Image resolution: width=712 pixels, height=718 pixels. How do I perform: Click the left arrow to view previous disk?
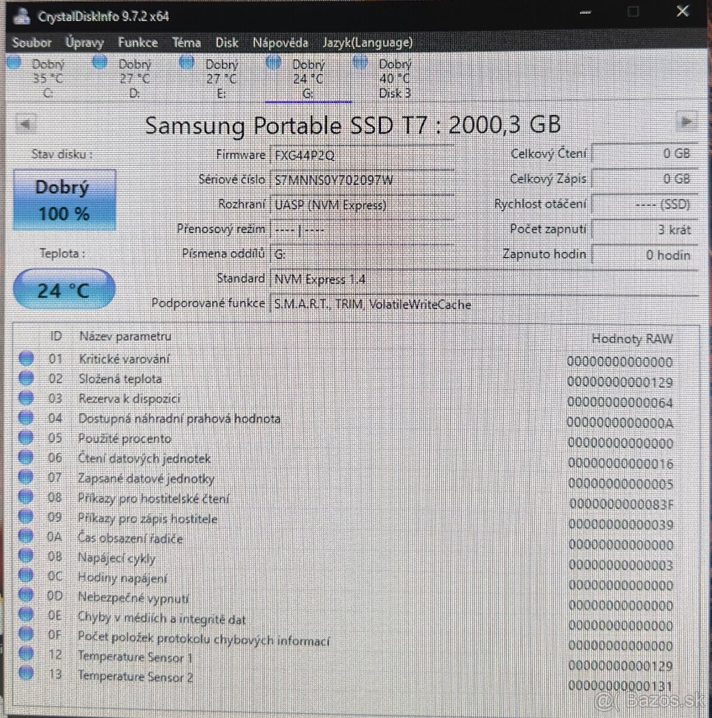[x=25, y=123]
